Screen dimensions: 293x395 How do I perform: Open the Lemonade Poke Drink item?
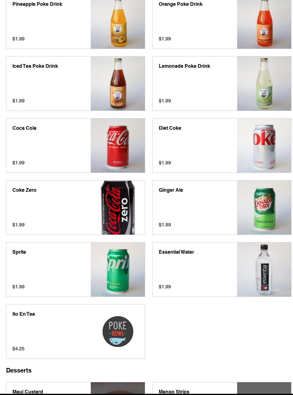coord(184,66)
